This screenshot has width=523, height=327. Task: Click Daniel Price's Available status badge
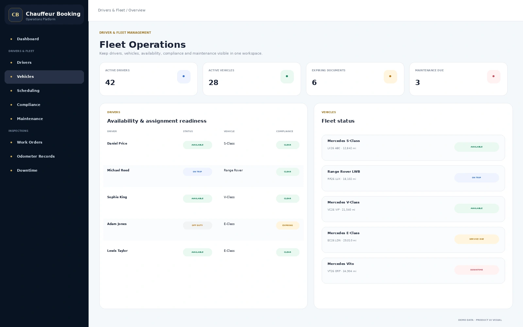[197, 145]
